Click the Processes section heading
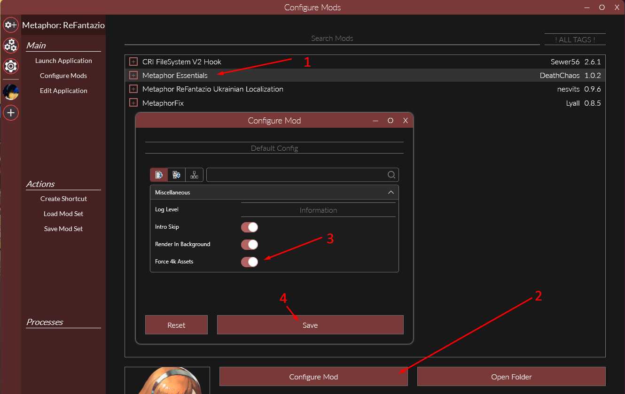The width and height of the screenshot is (625, 394). coord(45,322)
